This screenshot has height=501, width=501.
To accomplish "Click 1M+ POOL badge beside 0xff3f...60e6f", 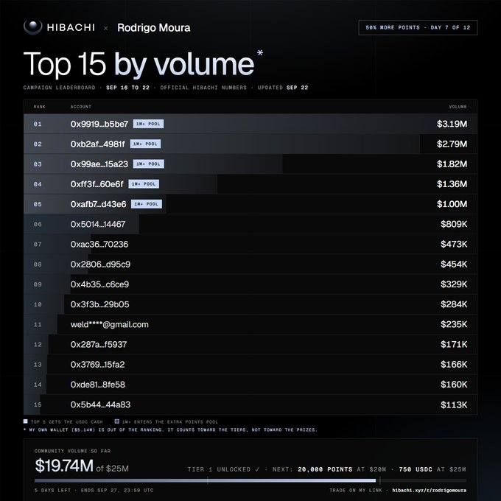I will click(144, 184).
